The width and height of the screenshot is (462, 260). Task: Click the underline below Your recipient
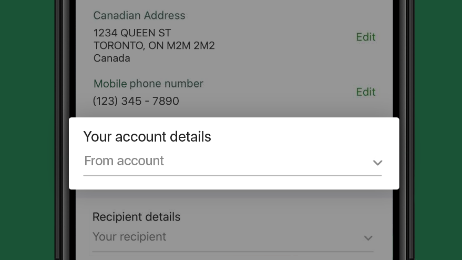click(233, 252)
